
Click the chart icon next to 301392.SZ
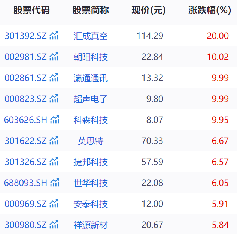click(54, 36)
